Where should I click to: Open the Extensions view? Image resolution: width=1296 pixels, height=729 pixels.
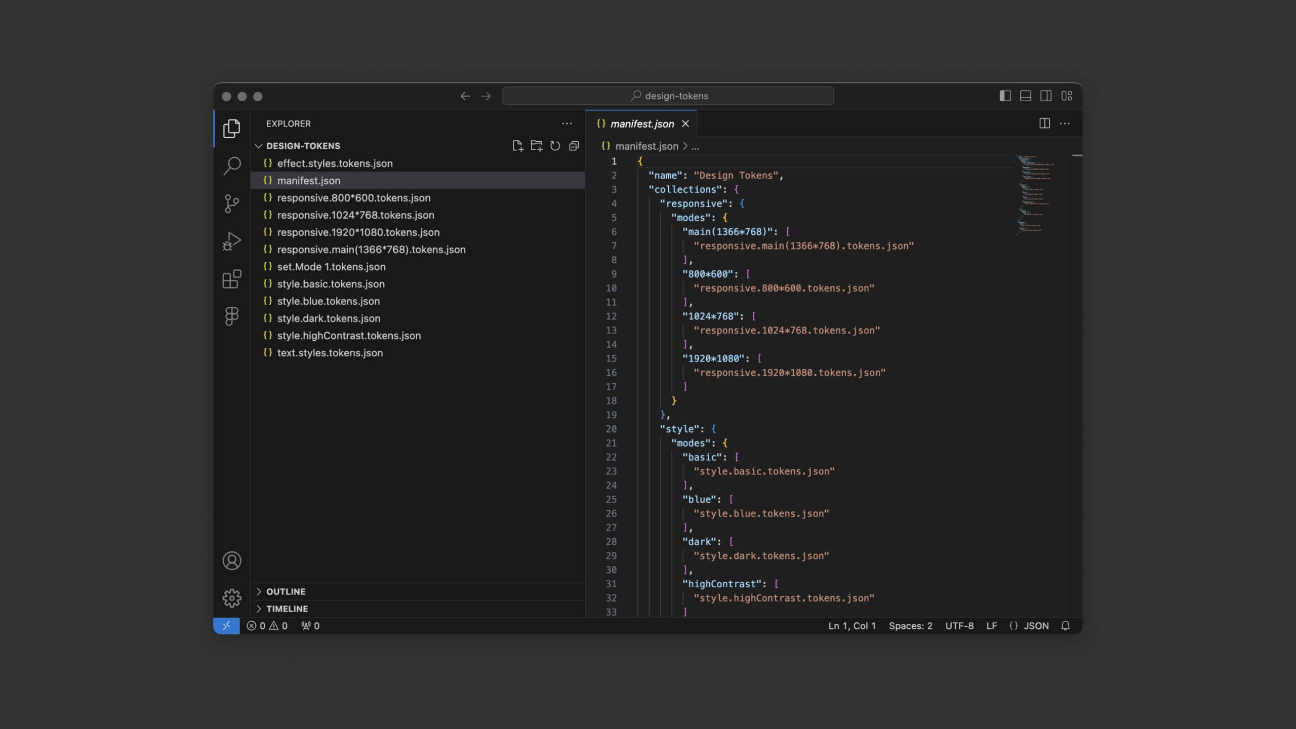(231, 279)
